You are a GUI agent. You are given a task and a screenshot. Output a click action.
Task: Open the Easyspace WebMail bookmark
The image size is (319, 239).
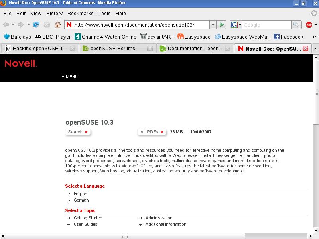(242, 37)
